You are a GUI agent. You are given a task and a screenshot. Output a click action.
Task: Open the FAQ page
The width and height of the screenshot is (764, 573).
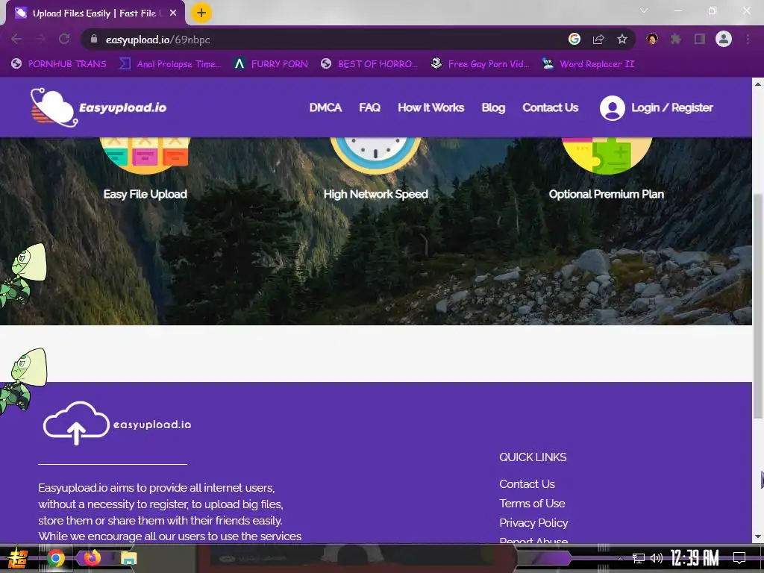pyautogui.click(x=370, y=107)
